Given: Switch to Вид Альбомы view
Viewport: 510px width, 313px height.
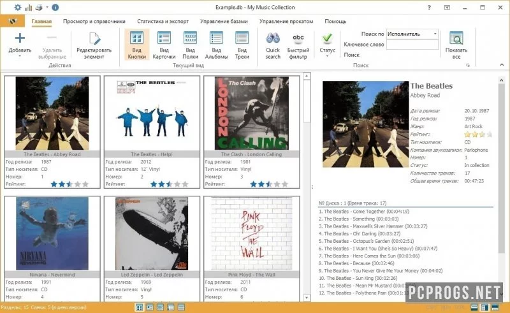Looking at the screenshot, I should (x=216, y=45).
